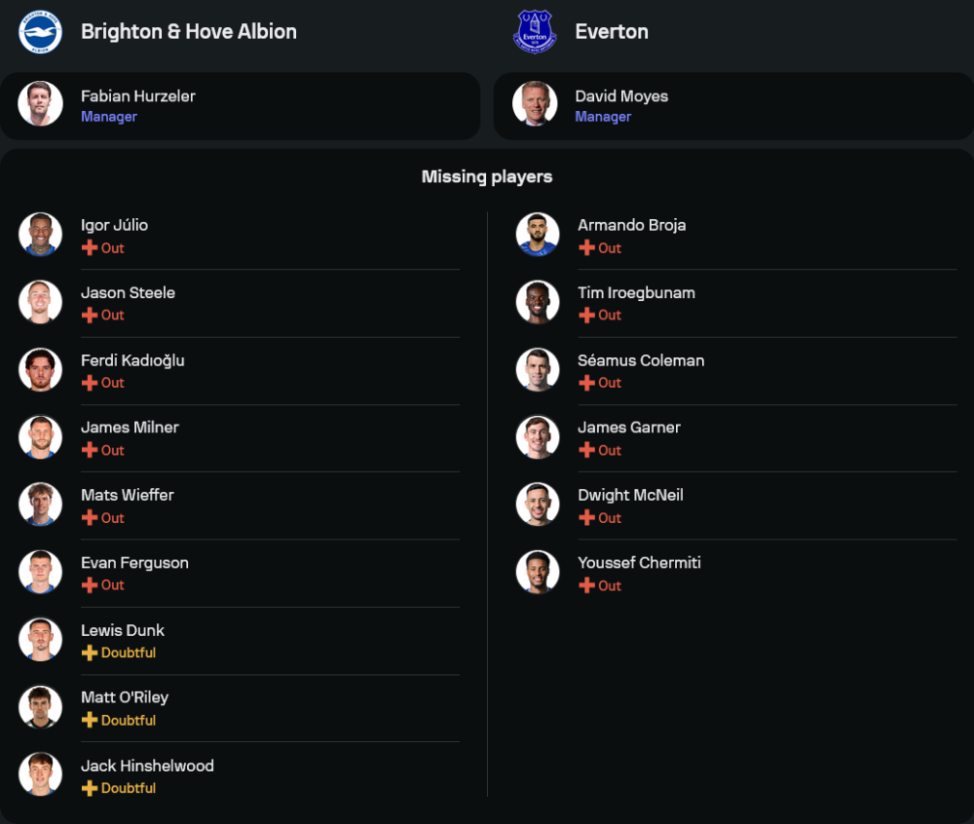This screenshot has height=824, width=974.
Task: Click Tim Iroegbunam's avatar photo
Action: point(538,302)
